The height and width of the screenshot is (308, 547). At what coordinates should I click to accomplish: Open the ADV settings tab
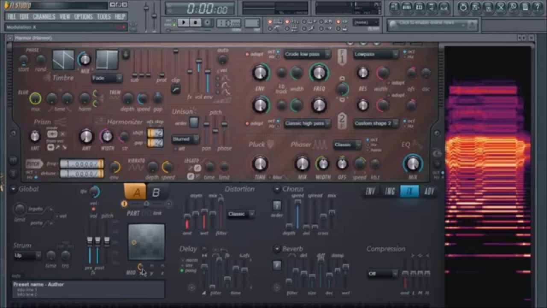429,191
